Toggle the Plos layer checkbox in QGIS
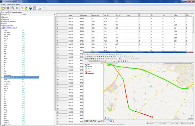Image resolution: width=195 pixels, height=126 pixels. tap(86, 65)
